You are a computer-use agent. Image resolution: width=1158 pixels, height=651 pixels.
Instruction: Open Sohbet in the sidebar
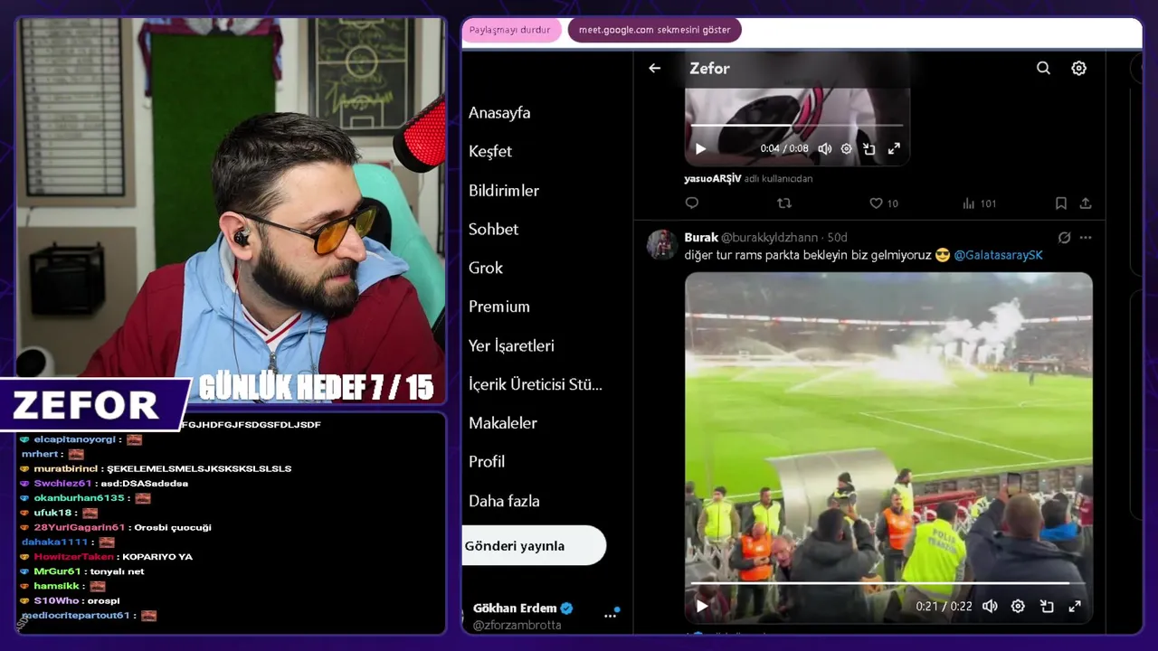493,229
